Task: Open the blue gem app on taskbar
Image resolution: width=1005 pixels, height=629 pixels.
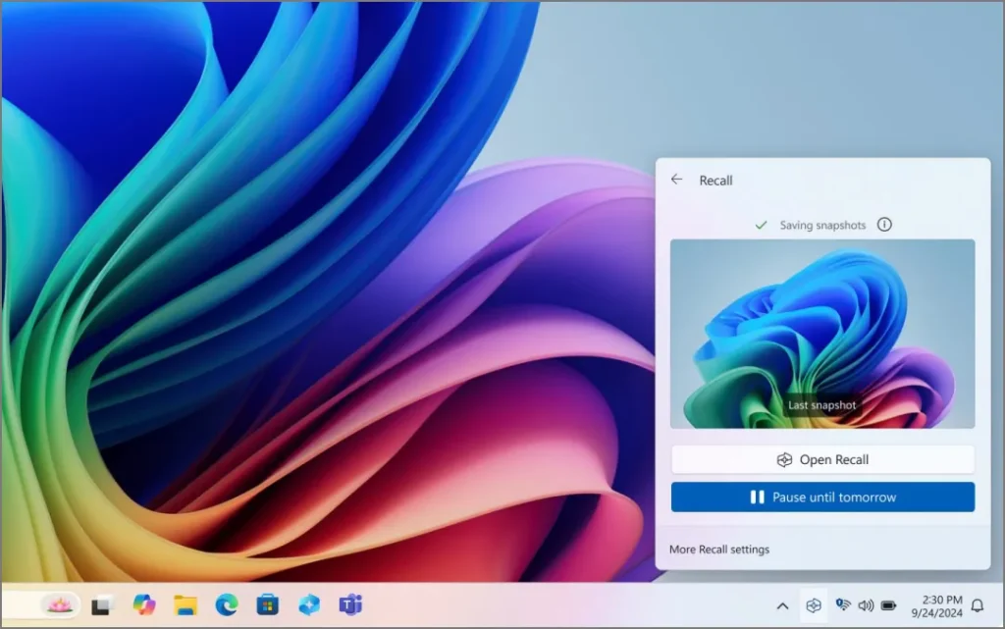Action: 309,604
